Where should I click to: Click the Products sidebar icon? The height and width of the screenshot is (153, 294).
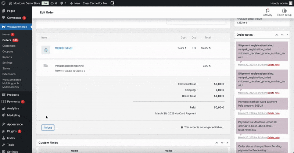3,95
